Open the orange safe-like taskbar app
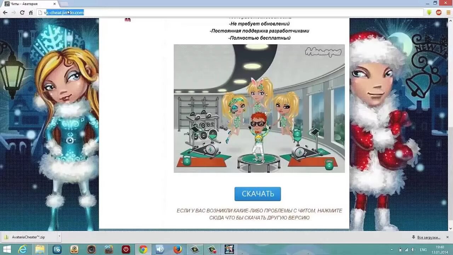The height and width of the screenshot is (255, 453). click(74, 249)
